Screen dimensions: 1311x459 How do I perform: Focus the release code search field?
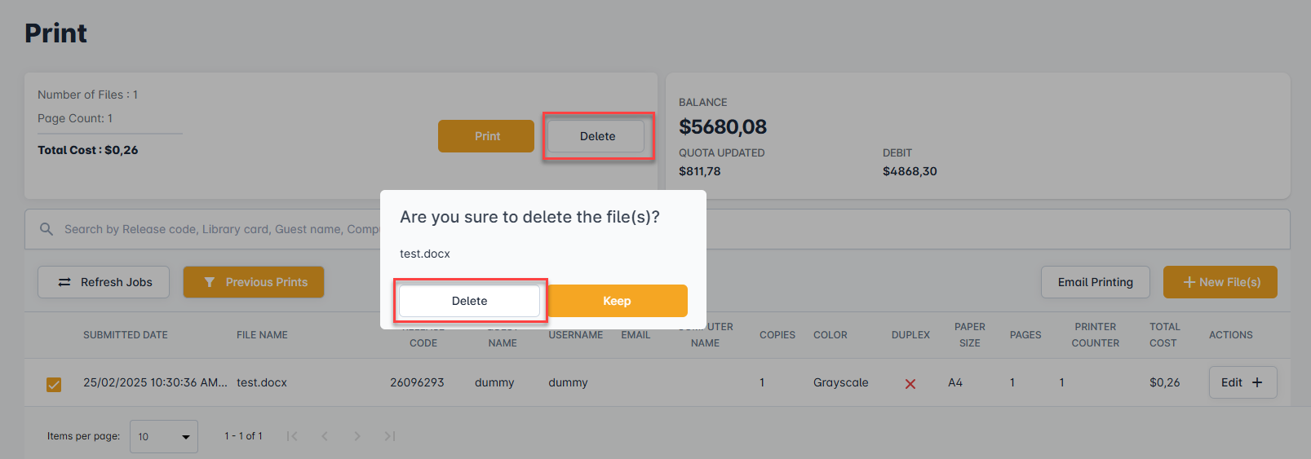pyautogui.click(x=220, y=229)
